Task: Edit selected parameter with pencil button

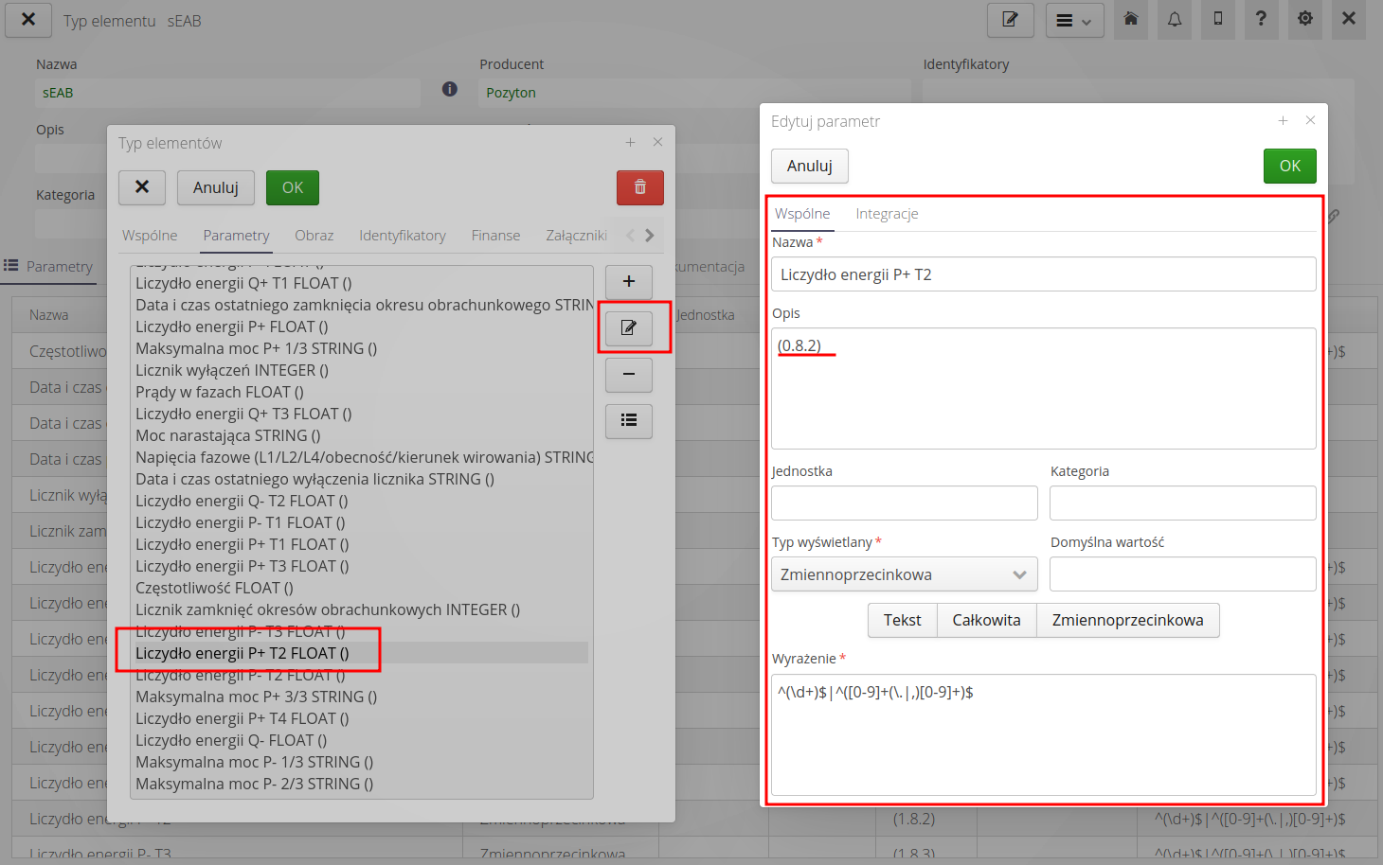Action: coord(629,328)
